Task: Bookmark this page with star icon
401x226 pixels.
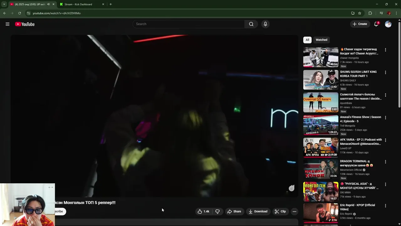Action: point(360,13)
